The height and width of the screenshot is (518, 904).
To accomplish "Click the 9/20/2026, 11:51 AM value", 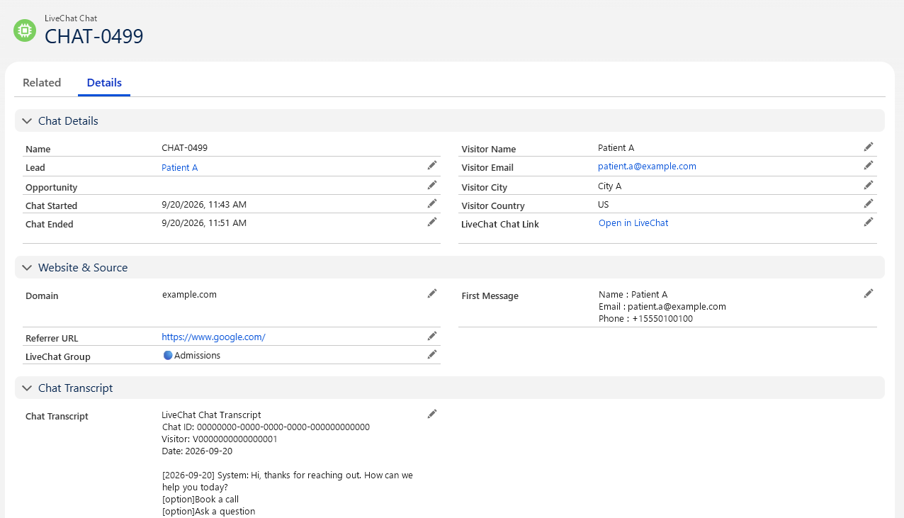I will pos(204,223).
